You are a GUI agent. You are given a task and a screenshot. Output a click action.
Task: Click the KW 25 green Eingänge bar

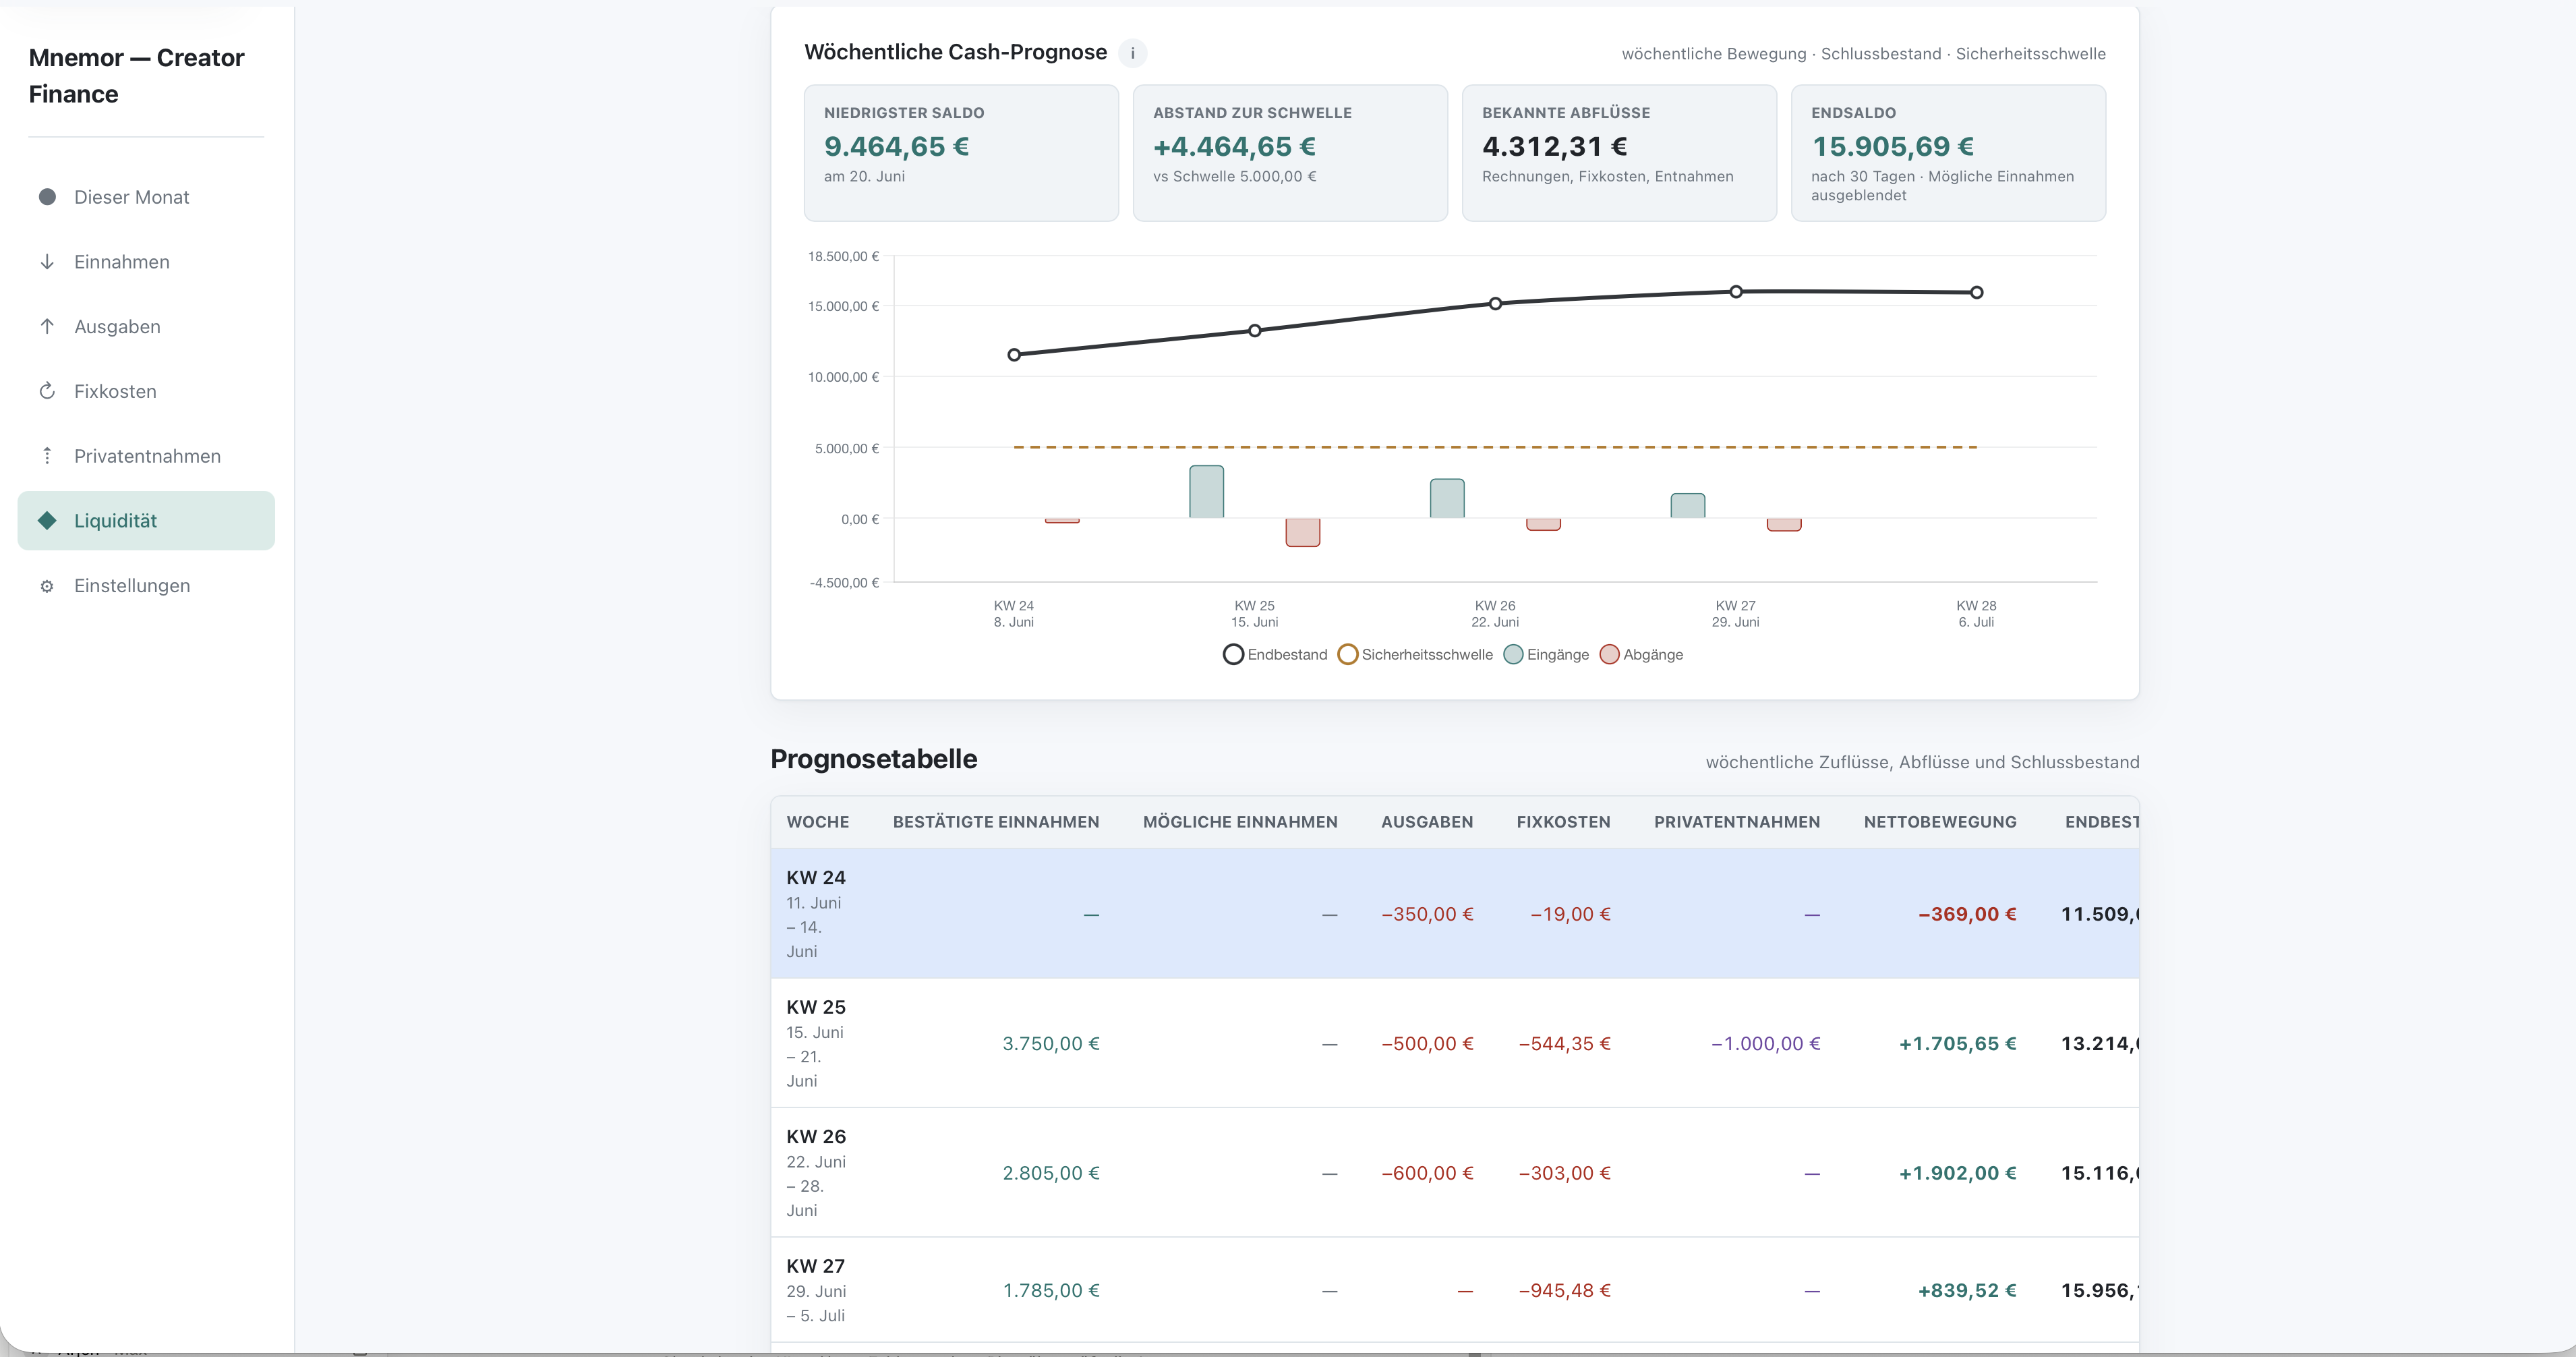1206,492
